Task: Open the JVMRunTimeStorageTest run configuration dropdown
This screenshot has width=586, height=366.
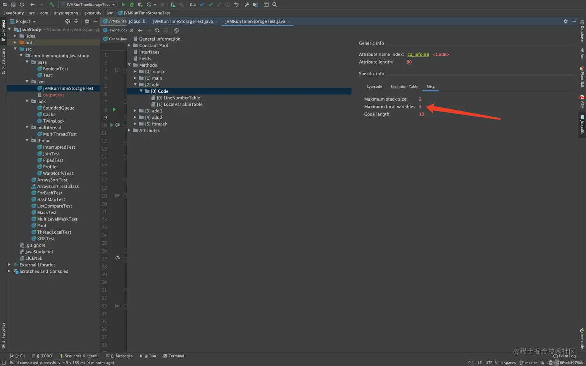Action: coord(88,5)
